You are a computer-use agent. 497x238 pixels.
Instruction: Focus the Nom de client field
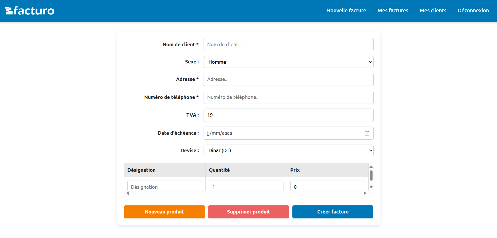(288, 45)
